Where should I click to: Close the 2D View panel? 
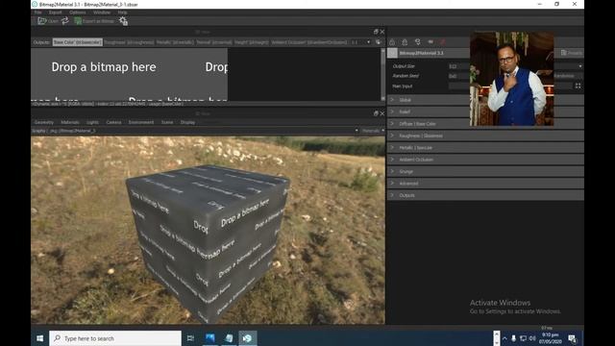click(382, 32)
